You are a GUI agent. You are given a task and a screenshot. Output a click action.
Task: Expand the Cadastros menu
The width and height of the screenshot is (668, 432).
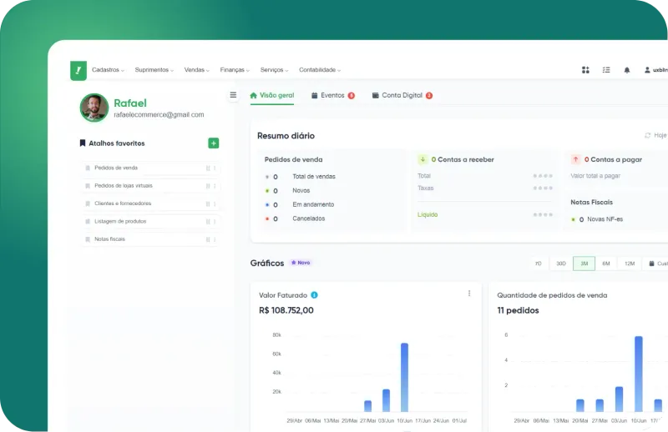pyautogui.click(x=108, y=70)
